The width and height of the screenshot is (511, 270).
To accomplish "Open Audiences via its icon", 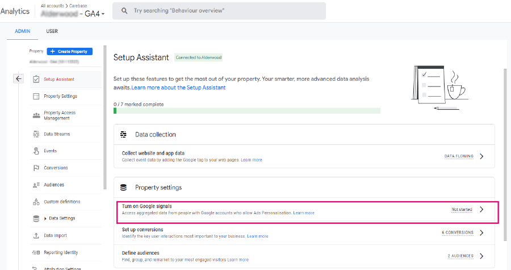I will click(36, 185).
